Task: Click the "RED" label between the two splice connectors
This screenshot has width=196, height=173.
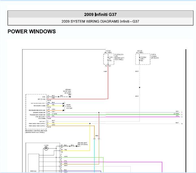Action: [x=97, y=136]
